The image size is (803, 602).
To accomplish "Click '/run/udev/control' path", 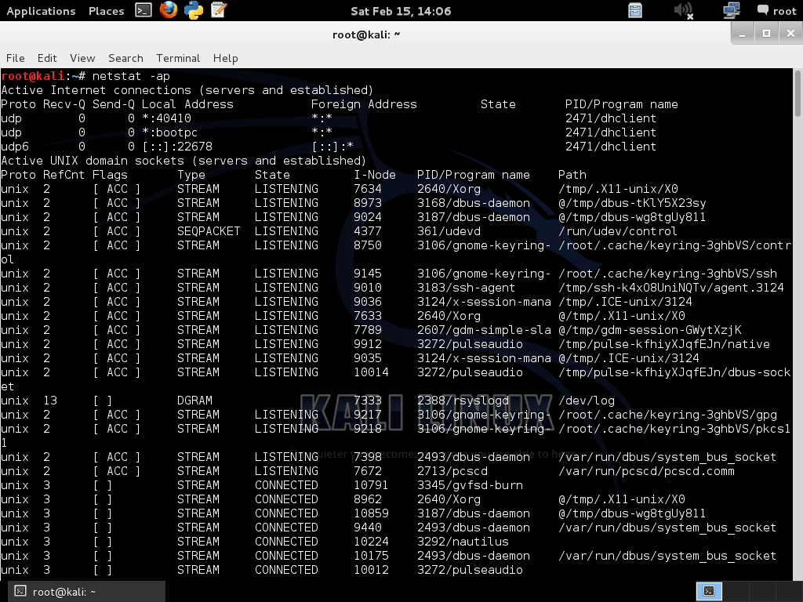I will (618, 231).
